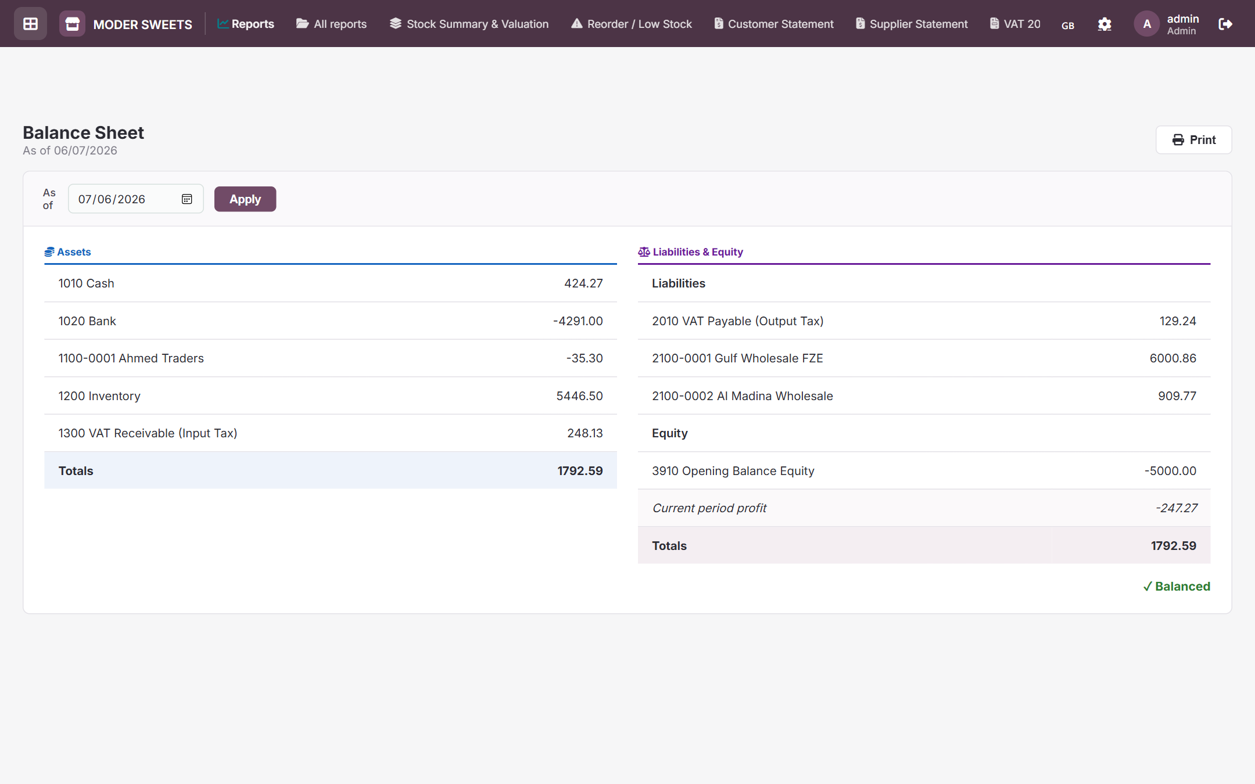Select the 1100-0001 Ahmed Traders row

click(x=331, y=358)
